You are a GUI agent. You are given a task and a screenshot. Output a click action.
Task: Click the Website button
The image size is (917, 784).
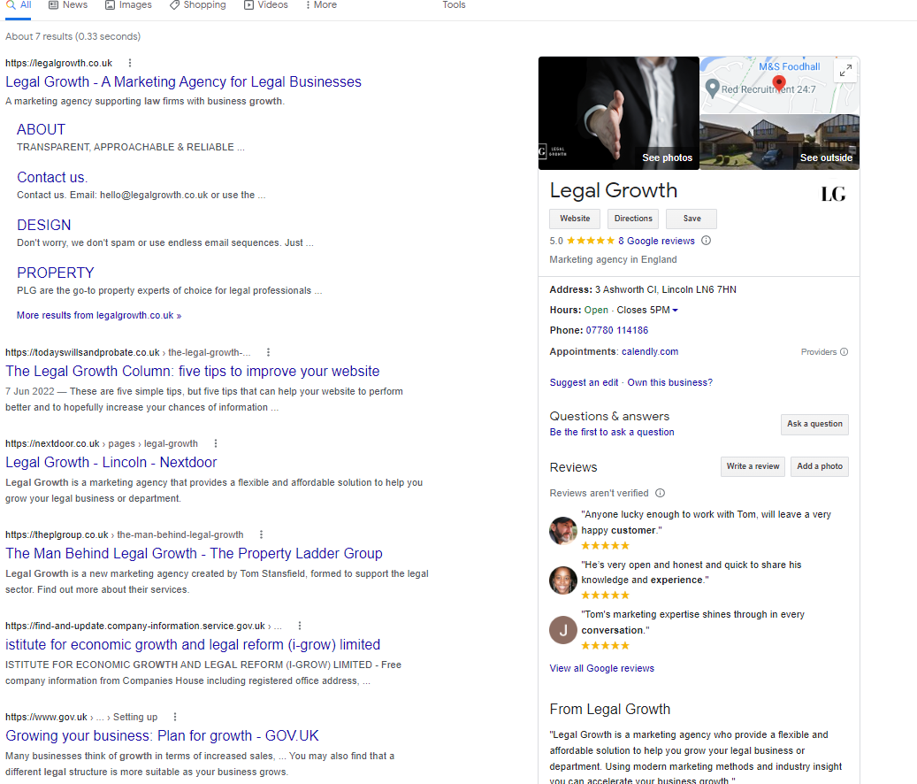574,219
